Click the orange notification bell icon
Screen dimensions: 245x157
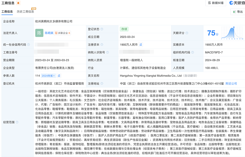(18, 3)
